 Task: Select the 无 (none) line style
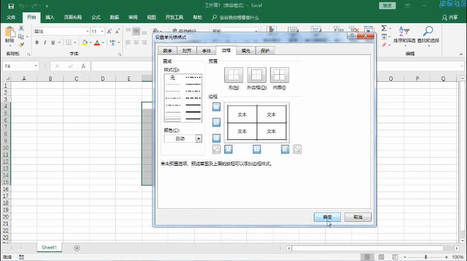[x=173, y=77]
